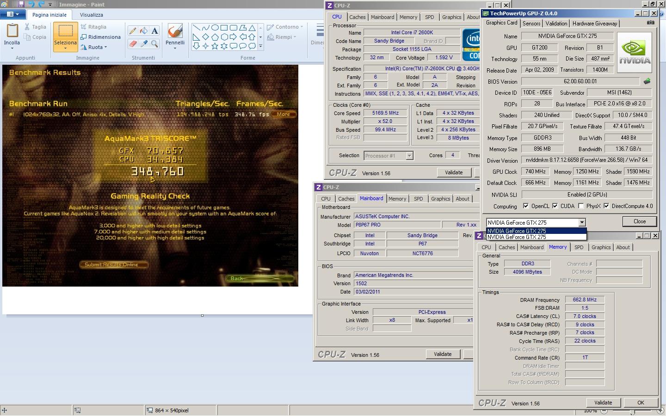Open the blue Paint application menu button

[12, 14]
